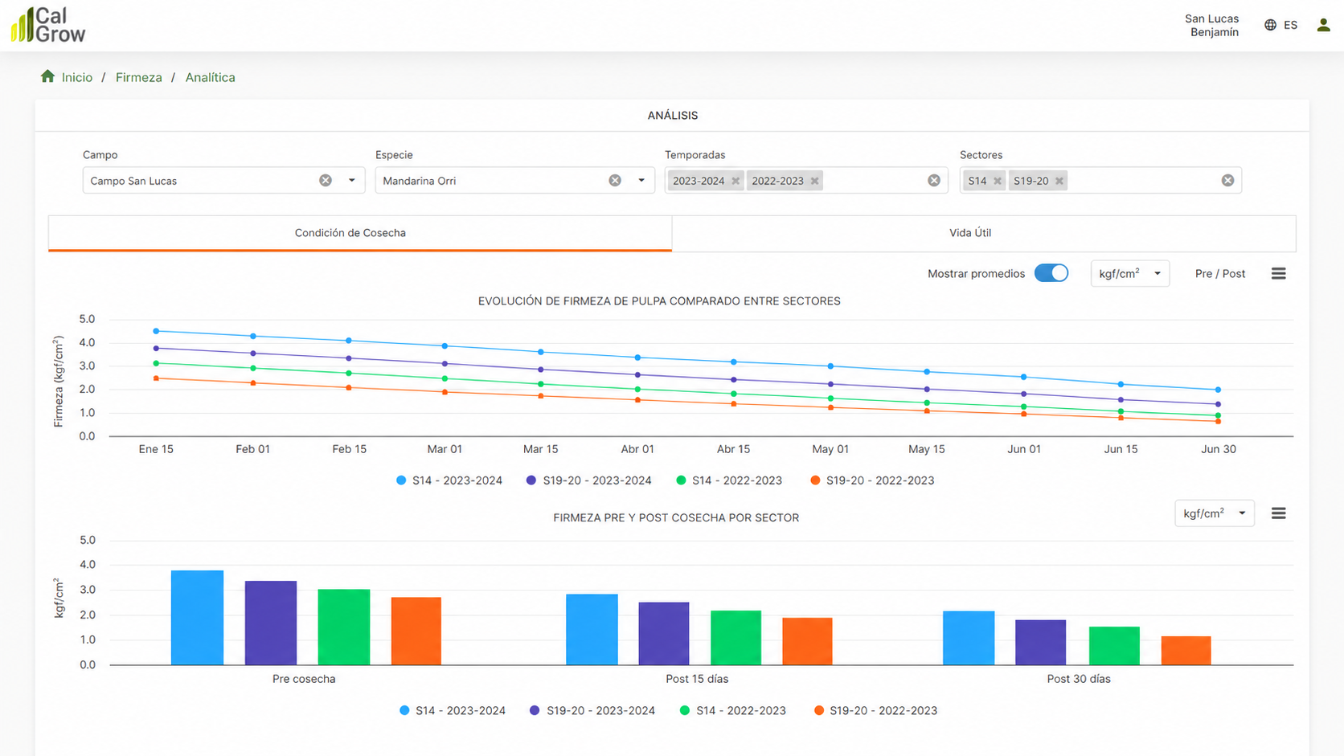Clear all selected Sectores
1344x756 pixels.
pyautogui.click(x=1227, y=181)
